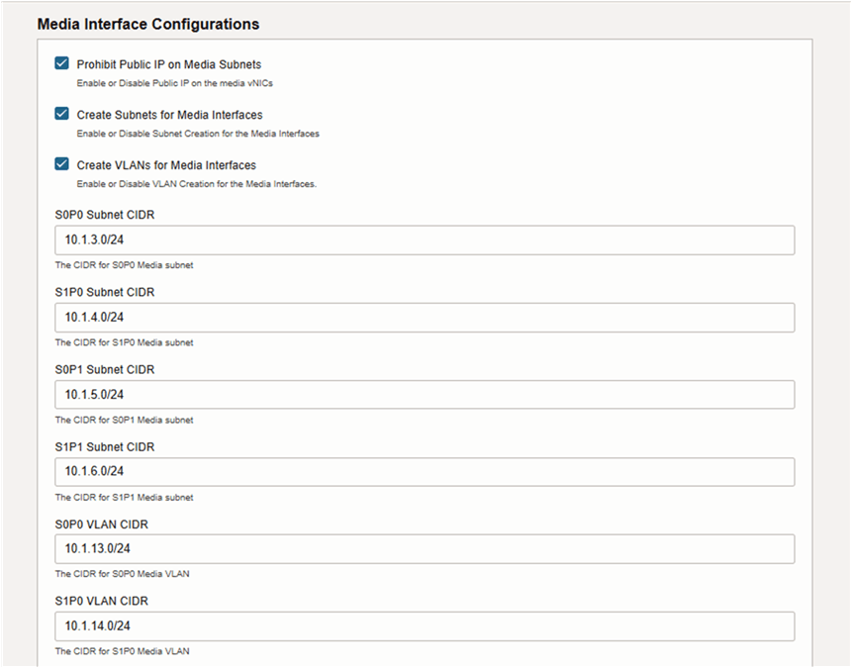This screenshot has height=669, width=853.
Task: Select the S1P0 VLAN CIDR text box
Action: point(426,625)
